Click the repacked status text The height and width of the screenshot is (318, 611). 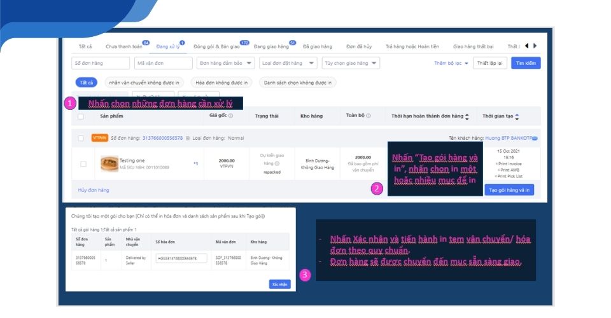coord(272,172)
